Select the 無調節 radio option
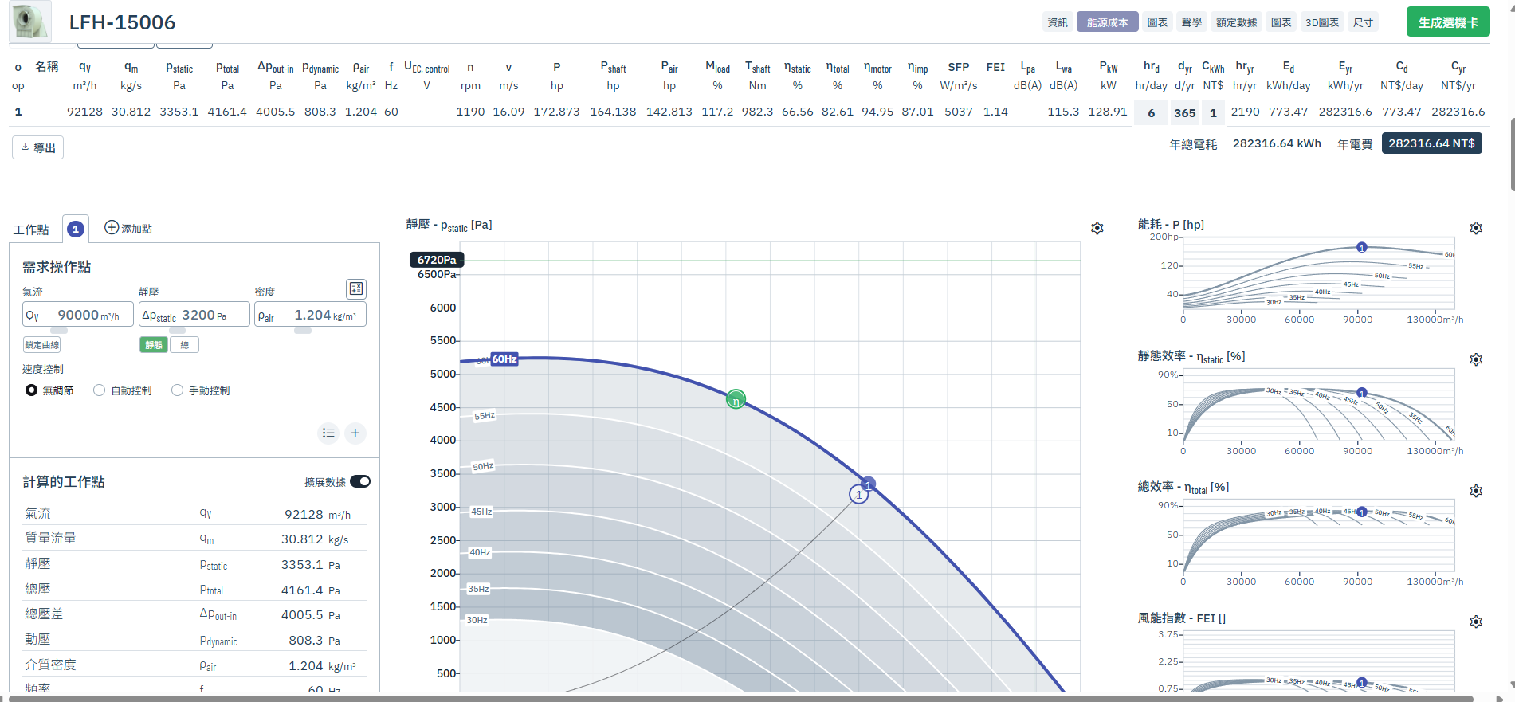 coord(49,390)
